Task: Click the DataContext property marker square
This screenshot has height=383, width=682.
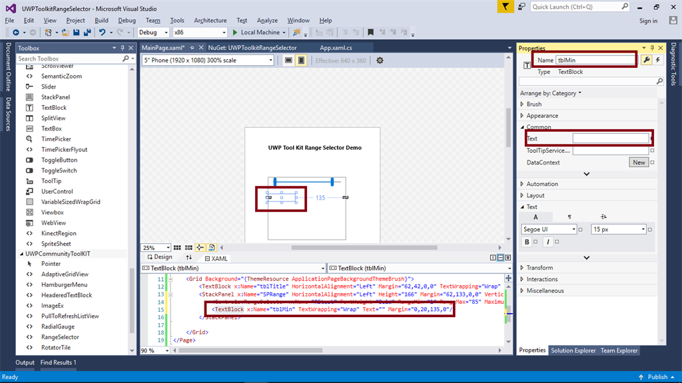Action: pyautogui.click(x=653, y=163)
